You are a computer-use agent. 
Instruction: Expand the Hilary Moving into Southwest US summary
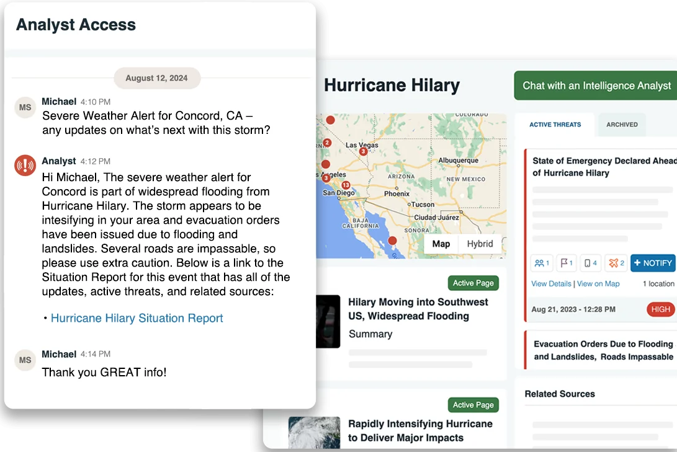[x=371, y=333]
